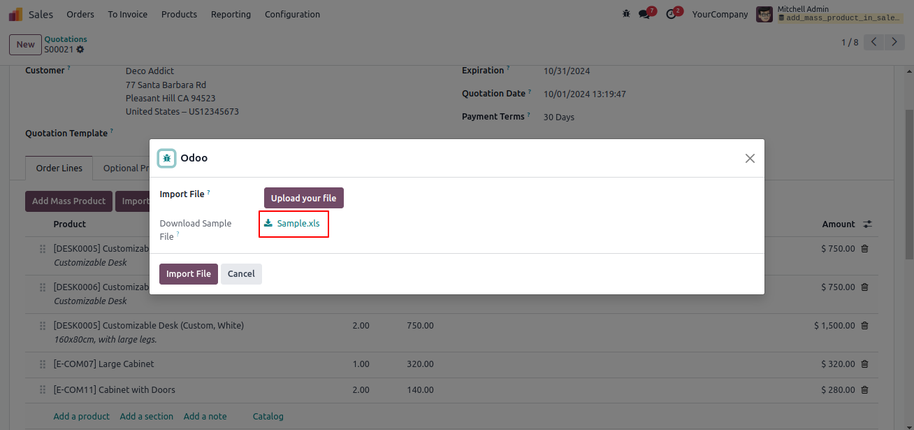The width and height of the screenshot is (914, 430).
Task: Grab drag handle of DESK0006 row
Action: pos(41,287)
